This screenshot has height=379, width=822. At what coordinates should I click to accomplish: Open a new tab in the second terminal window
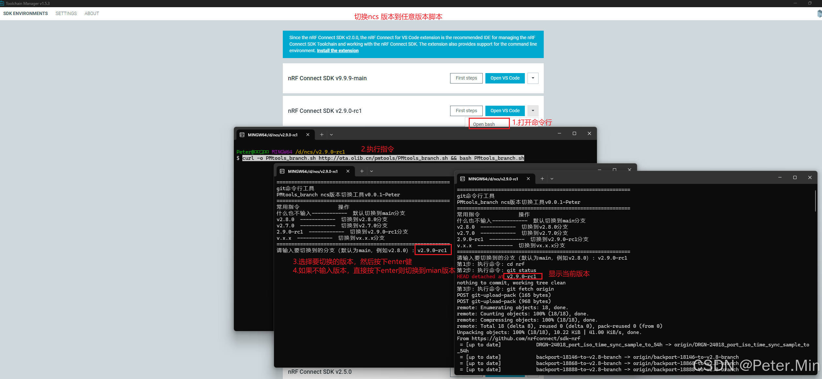[362, 171]
